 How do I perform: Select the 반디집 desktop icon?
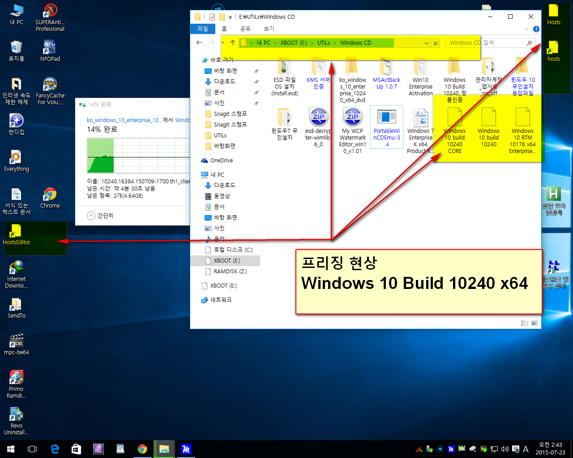tap(17, 124)
